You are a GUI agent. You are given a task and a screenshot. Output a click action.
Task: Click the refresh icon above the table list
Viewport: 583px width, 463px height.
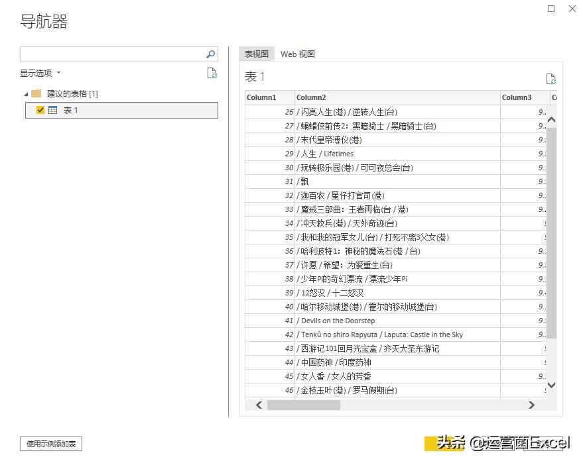pyautogui.click(x=212, y=73)
